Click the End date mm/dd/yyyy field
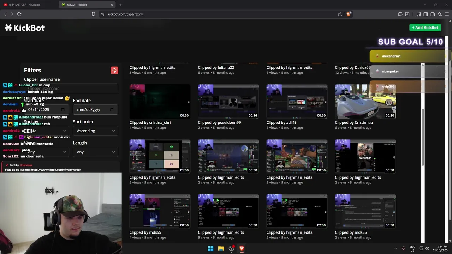 click(95, 110)
